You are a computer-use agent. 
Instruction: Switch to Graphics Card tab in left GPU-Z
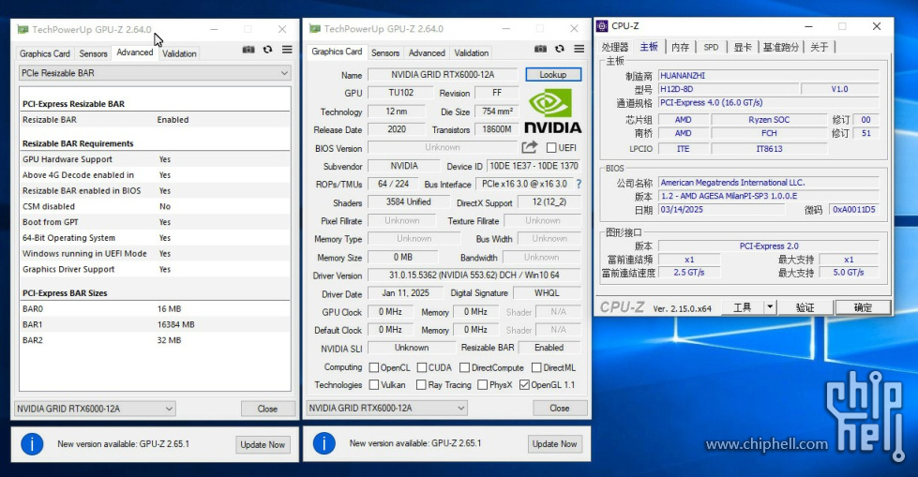pos(44,53)
